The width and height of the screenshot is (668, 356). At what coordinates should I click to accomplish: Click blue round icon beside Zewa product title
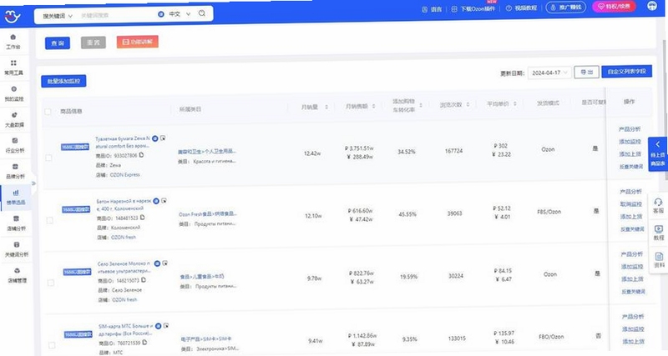click(x=155, y=138)
